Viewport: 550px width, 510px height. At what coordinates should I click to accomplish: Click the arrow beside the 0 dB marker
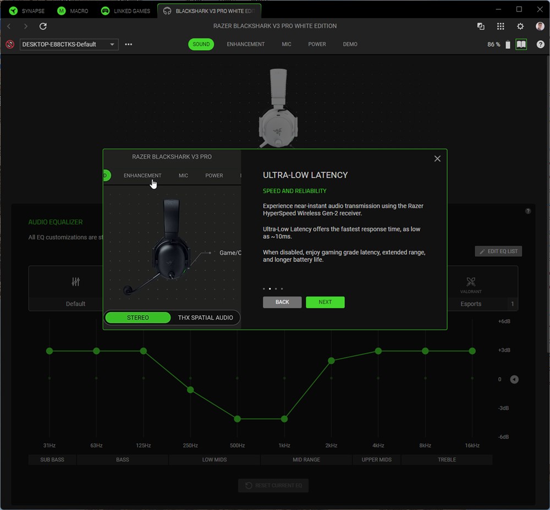pos(514,380)
